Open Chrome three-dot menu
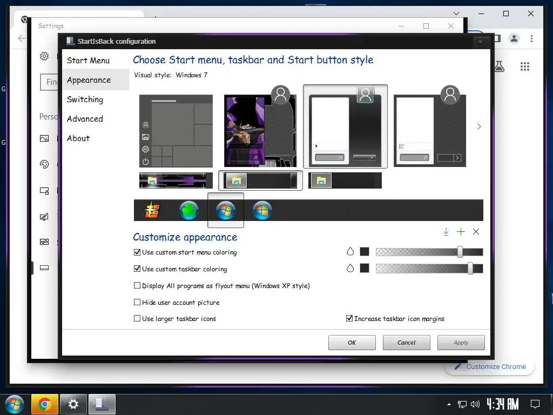Viewport: 553px width, 415px height. tap(531, 38)
